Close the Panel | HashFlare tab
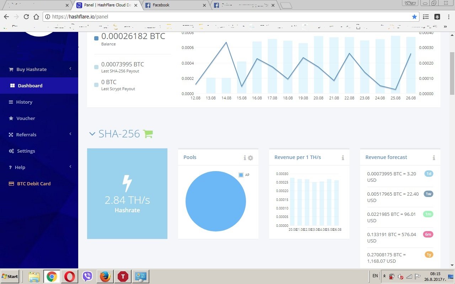This screenshot has width=455, height=284. [x=135, y=5]
